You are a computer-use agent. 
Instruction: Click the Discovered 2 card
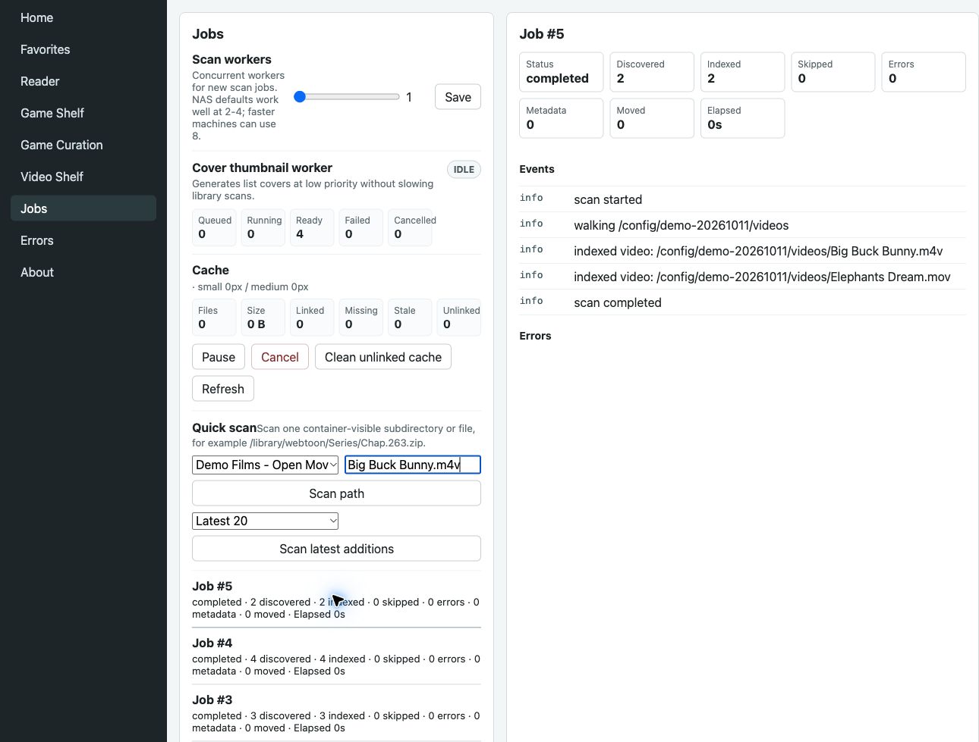tap(652, 72)
